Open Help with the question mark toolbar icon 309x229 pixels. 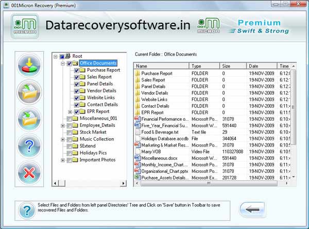[x=29, y=146]
